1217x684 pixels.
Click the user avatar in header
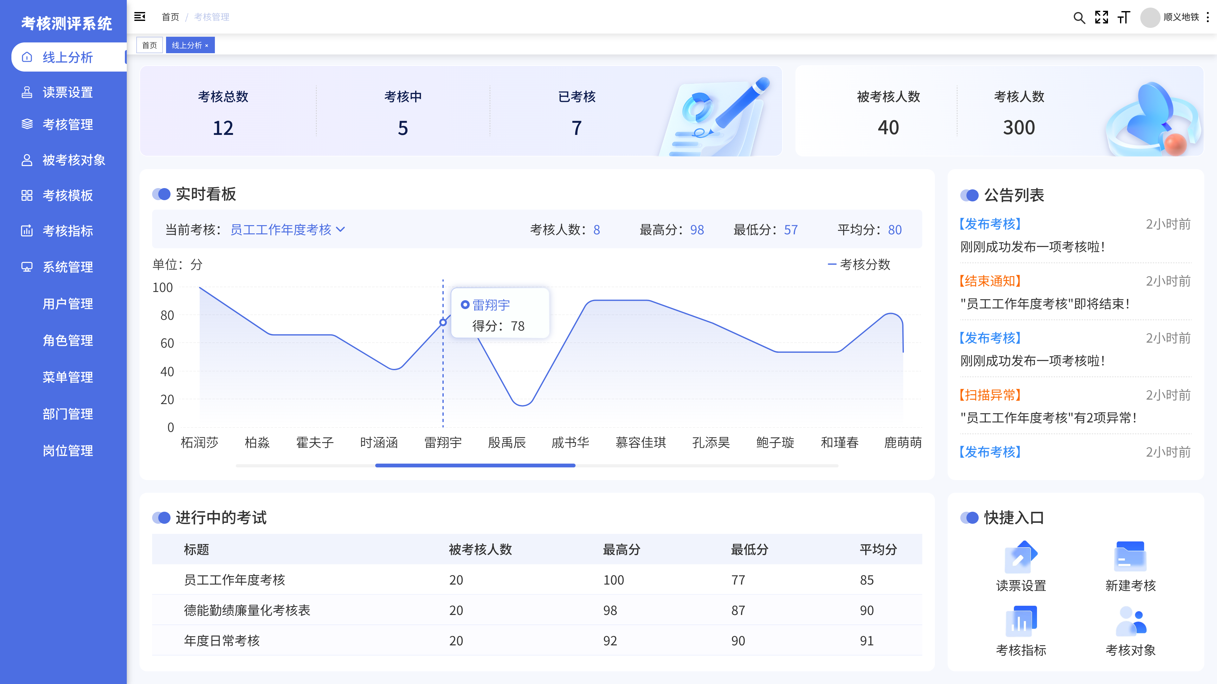1150,17
